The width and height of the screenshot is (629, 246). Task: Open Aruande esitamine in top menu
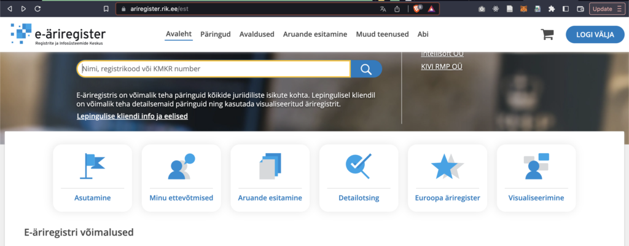[x=315, y=34]
